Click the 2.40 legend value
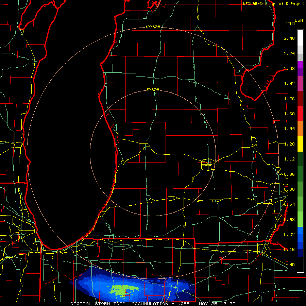 click(289, 38)
